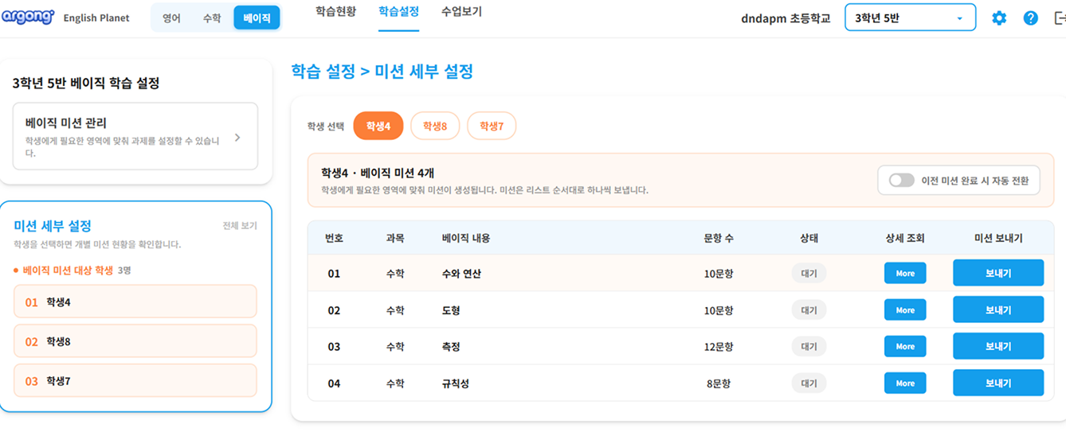Viewport: 1066px width, 432px height.
Task: Click the 도형 content cell
Action: (x=451, y=310)
